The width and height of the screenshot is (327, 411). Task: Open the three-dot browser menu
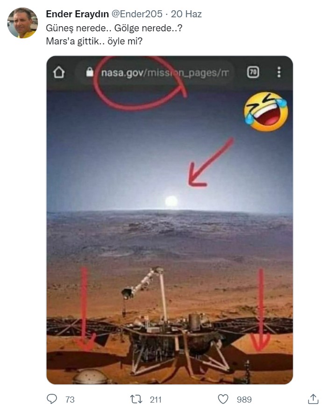[x=279, y=72]
